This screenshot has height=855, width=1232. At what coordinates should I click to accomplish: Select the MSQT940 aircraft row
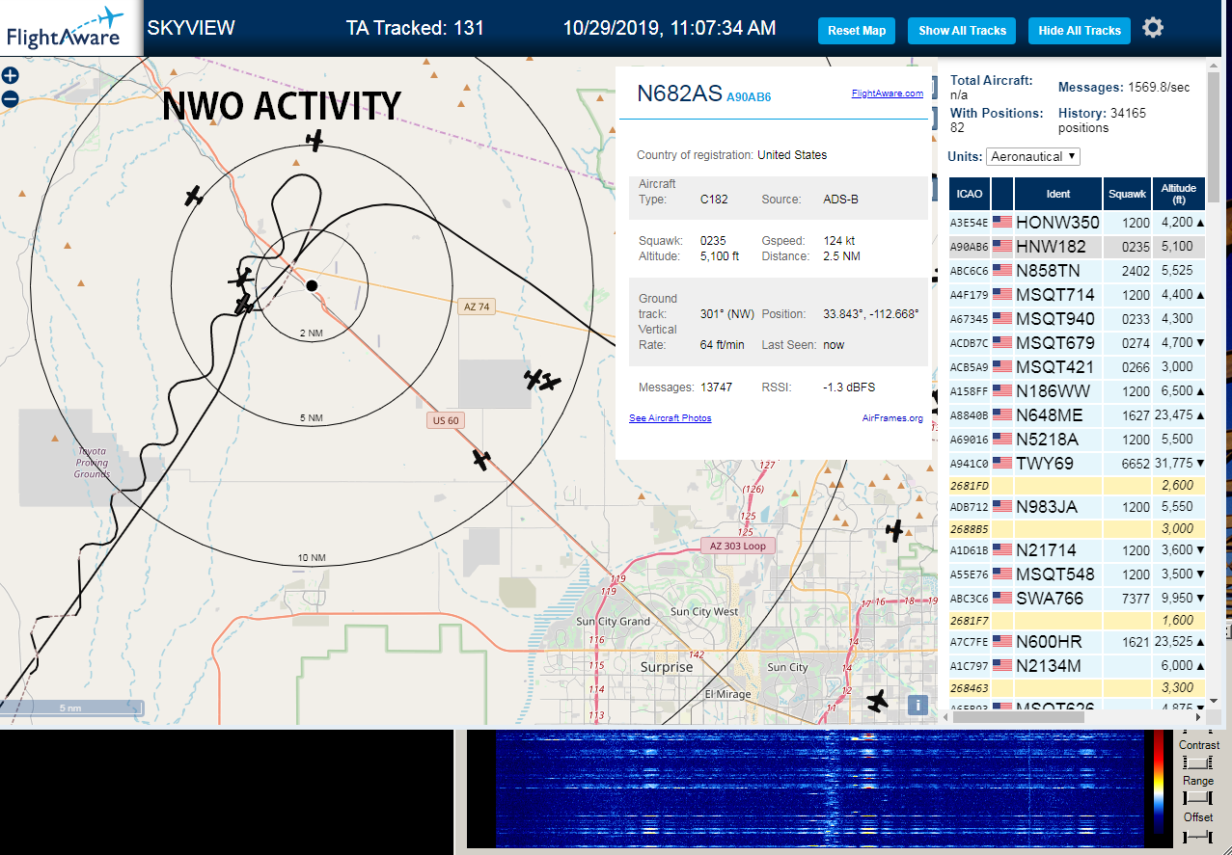(1077, 319)
